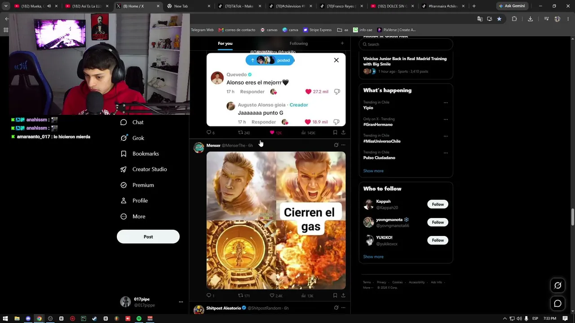The height and width of the screenshot is (323, 575).
Task: Click Grok icon on Menser's post
Action: click(x=336, y=145)
